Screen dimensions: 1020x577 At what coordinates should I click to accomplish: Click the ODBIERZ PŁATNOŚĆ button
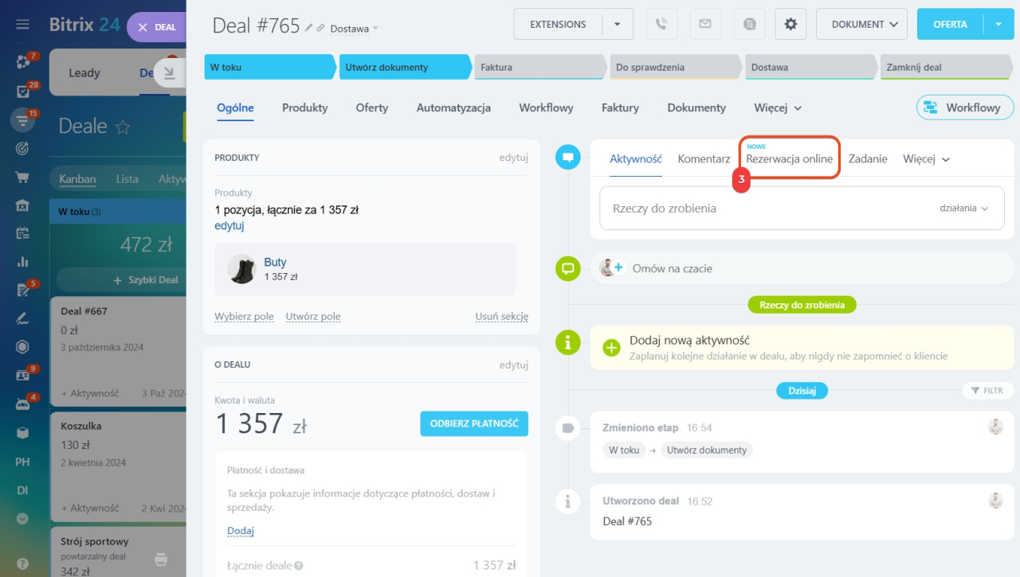(x=473, y=423)
